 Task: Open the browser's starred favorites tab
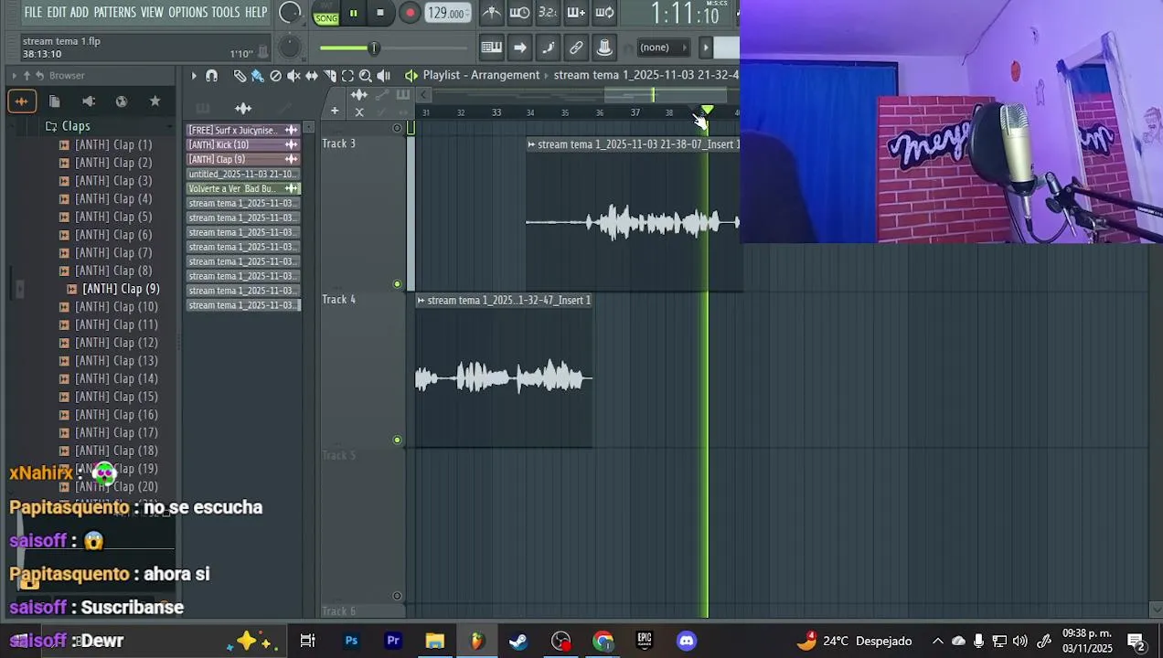click(x=155, y=101)
